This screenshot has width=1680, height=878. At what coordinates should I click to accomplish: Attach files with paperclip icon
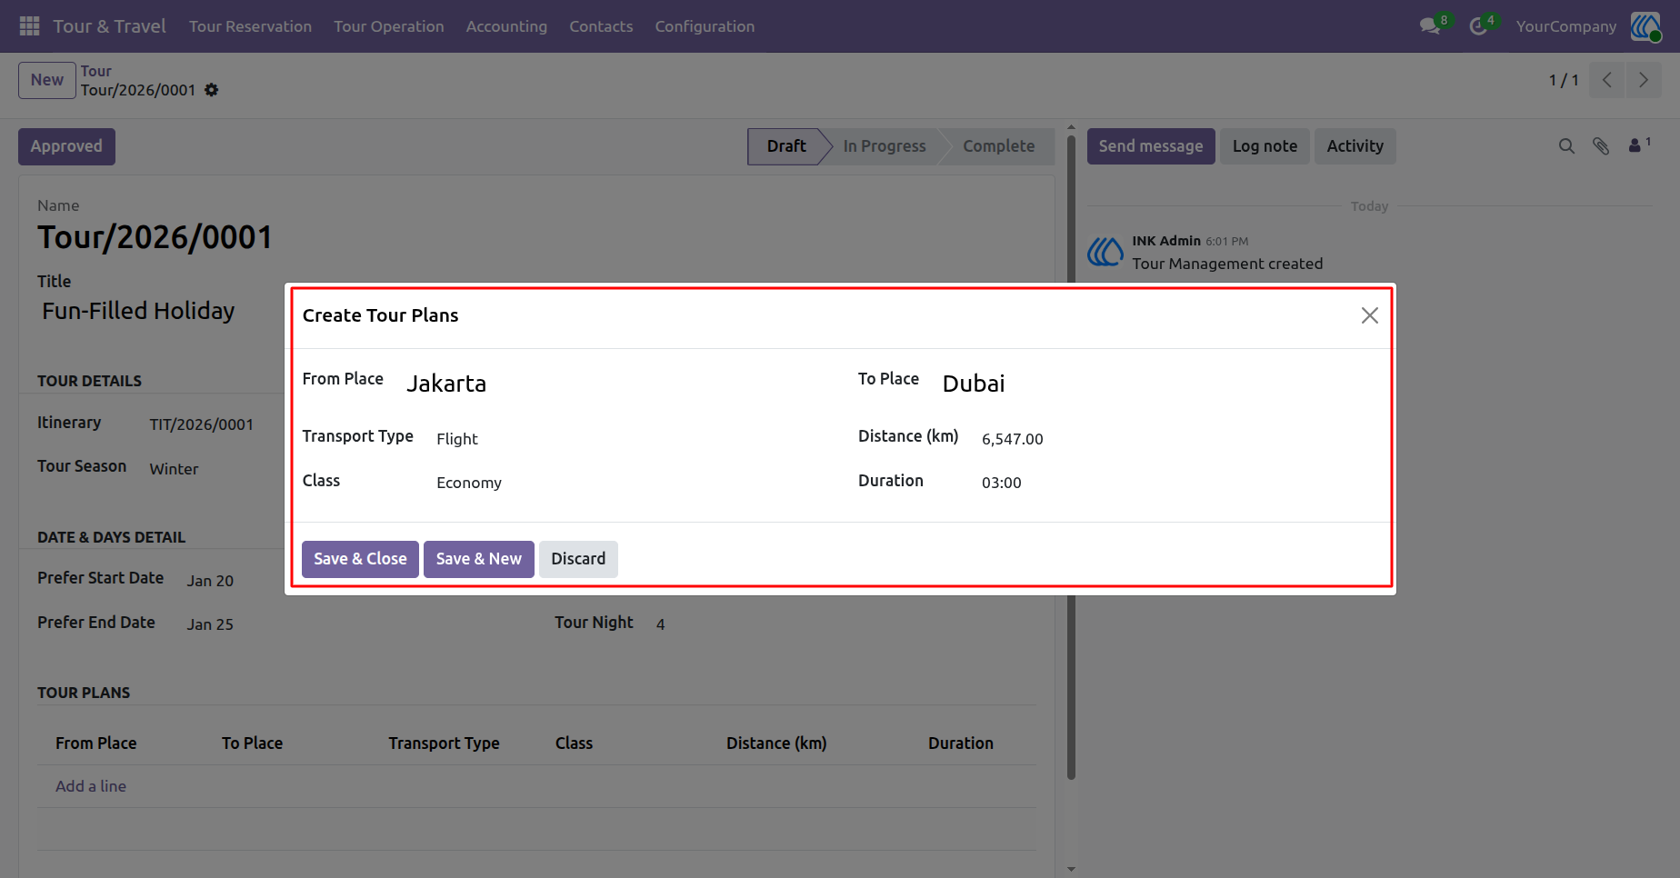[1601, 146]
